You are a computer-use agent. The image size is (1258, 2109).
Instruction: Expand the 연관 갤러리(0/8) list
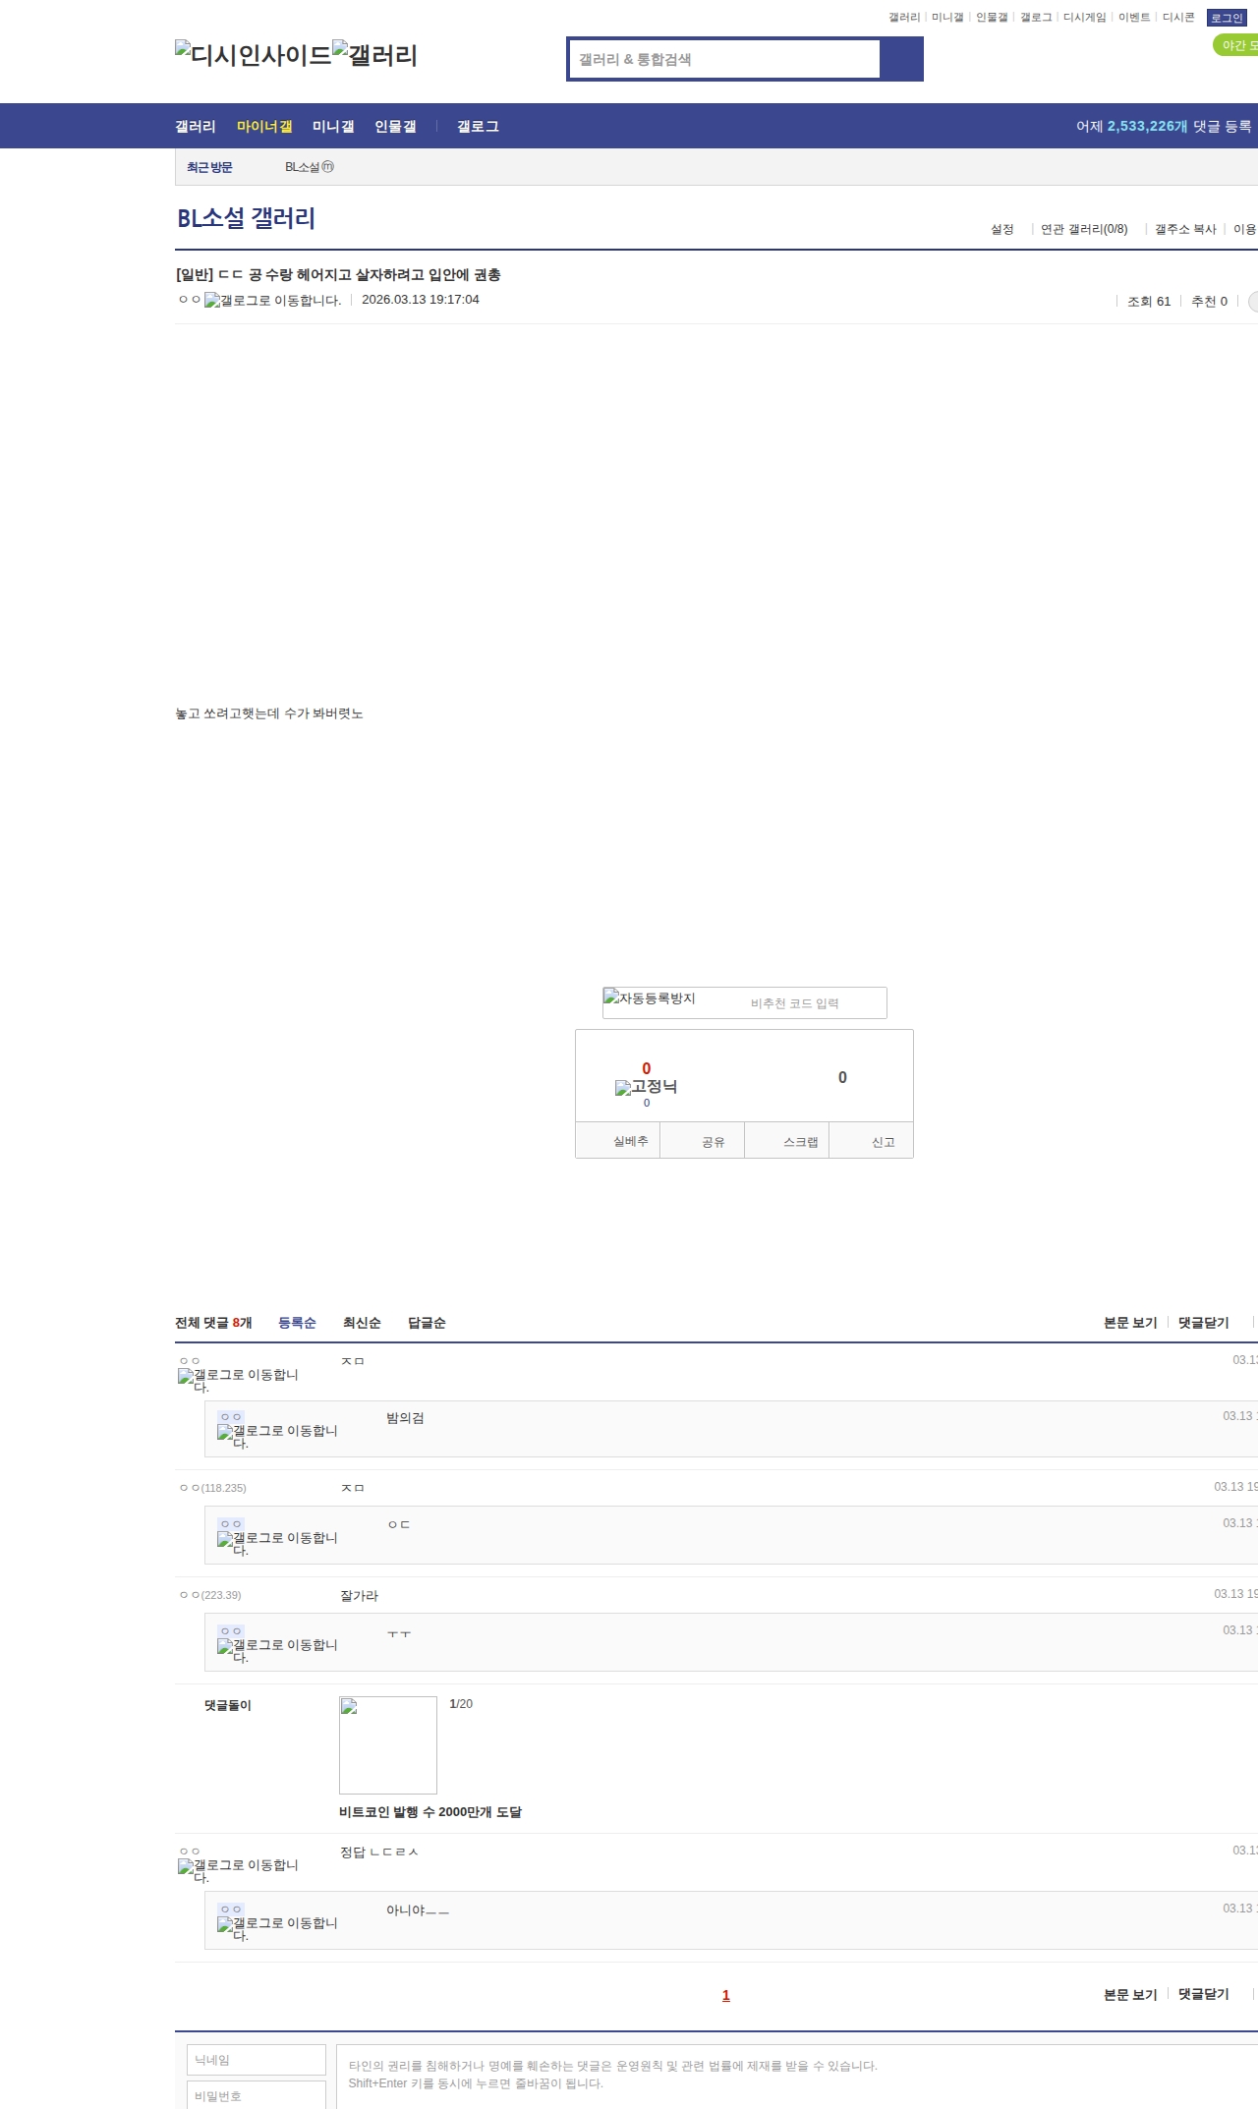point(1084,229)
